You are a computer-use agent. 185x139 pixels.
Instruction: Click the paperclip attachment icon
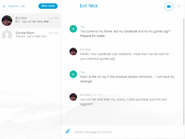click(x=68, y=131)
